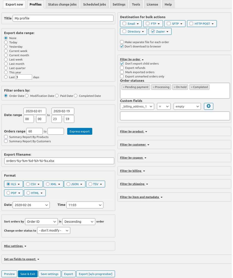233x278 pixels.
Task: Focus the profile Title input field
Action: tap(63, 18)
